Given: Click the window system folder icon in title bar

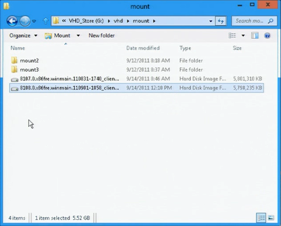Looking at the screenshot, I should (x=6, y=6).
